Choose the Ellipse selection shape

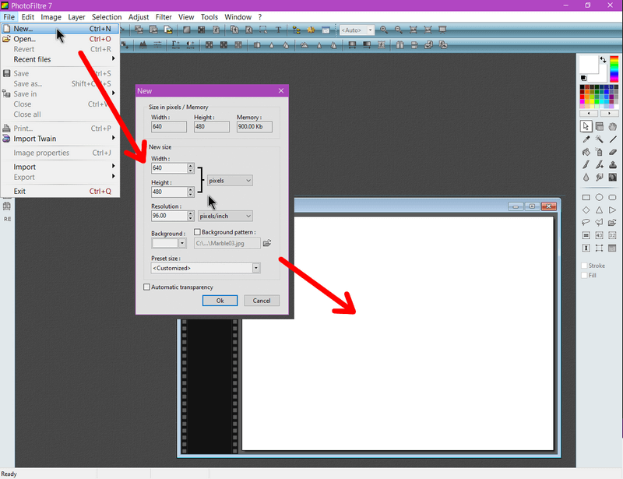coord(600,198)
